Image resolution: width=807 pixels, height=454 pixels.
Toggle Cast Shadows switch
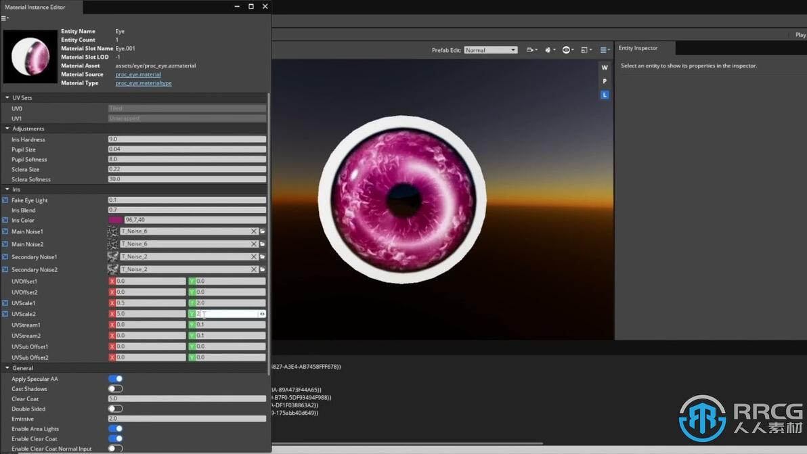[x=115, y=388]
